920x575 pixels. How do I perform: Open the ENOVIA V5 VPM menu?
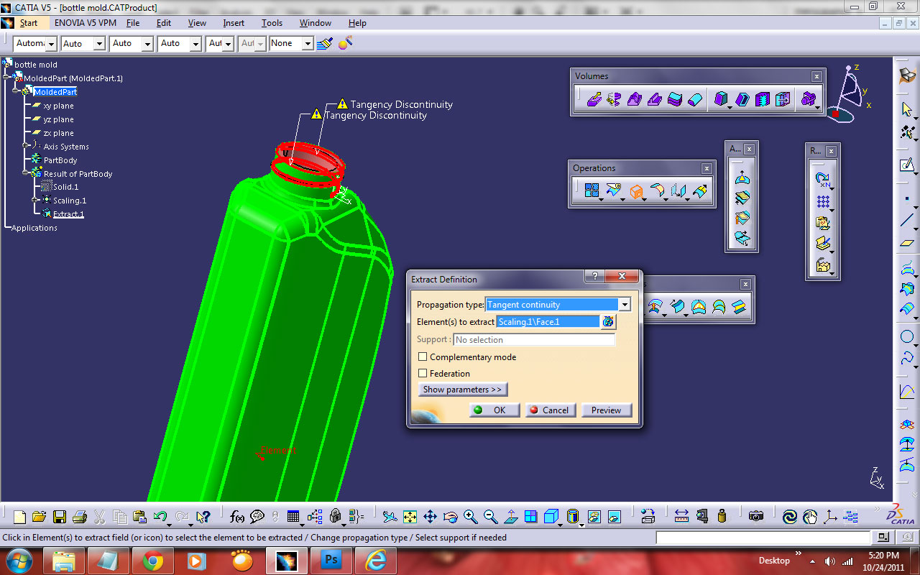click(x=85, y=23)
